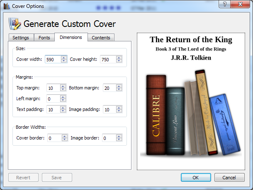
Task: Click the calibre bookshelf cover preview image
Action: pos(191,113)
